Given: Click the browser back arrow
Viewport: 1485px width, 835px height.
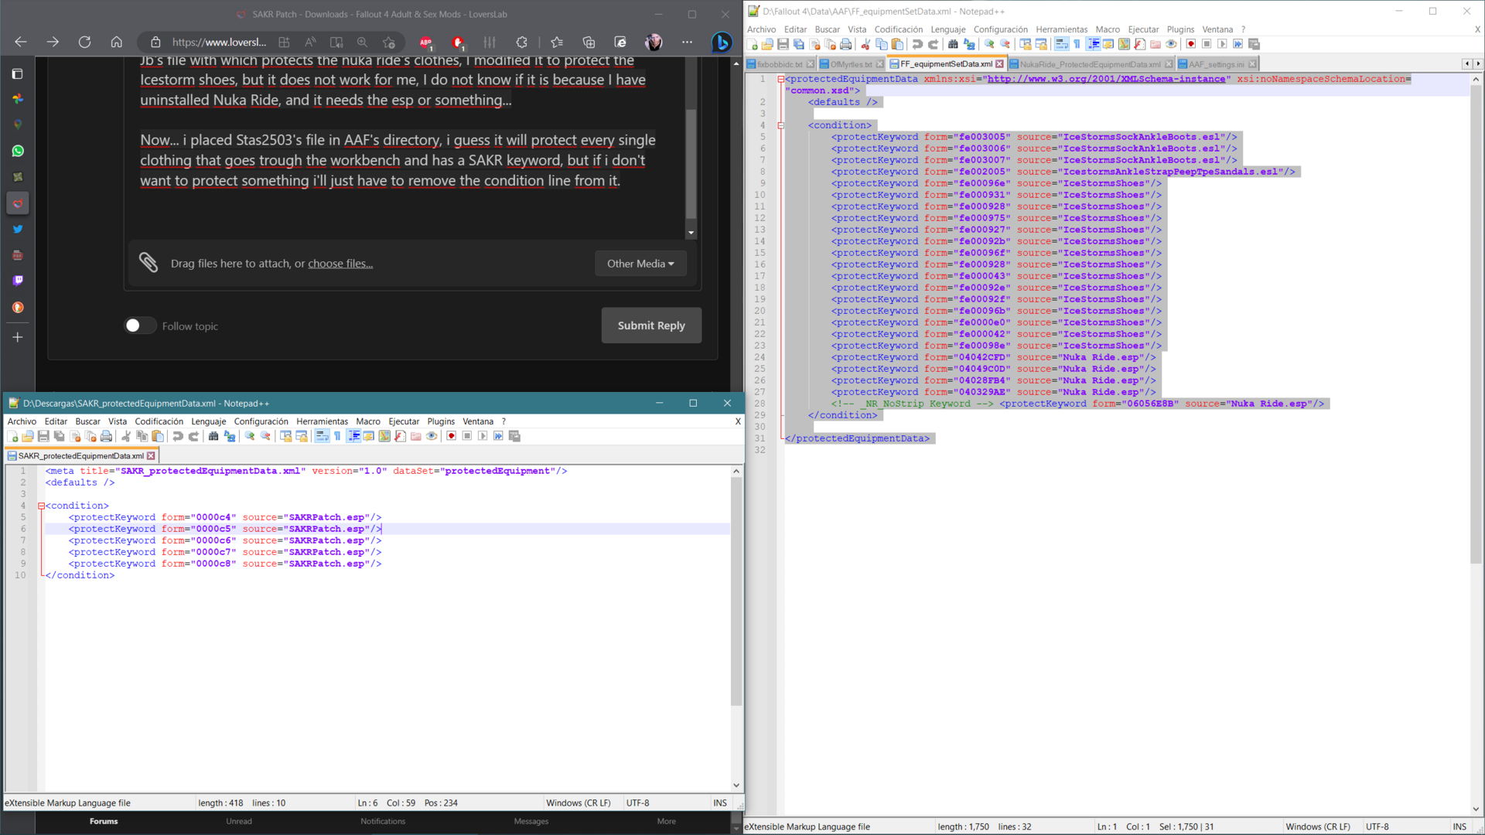Looking at the screenshot, I should click(x=21, y=43).
